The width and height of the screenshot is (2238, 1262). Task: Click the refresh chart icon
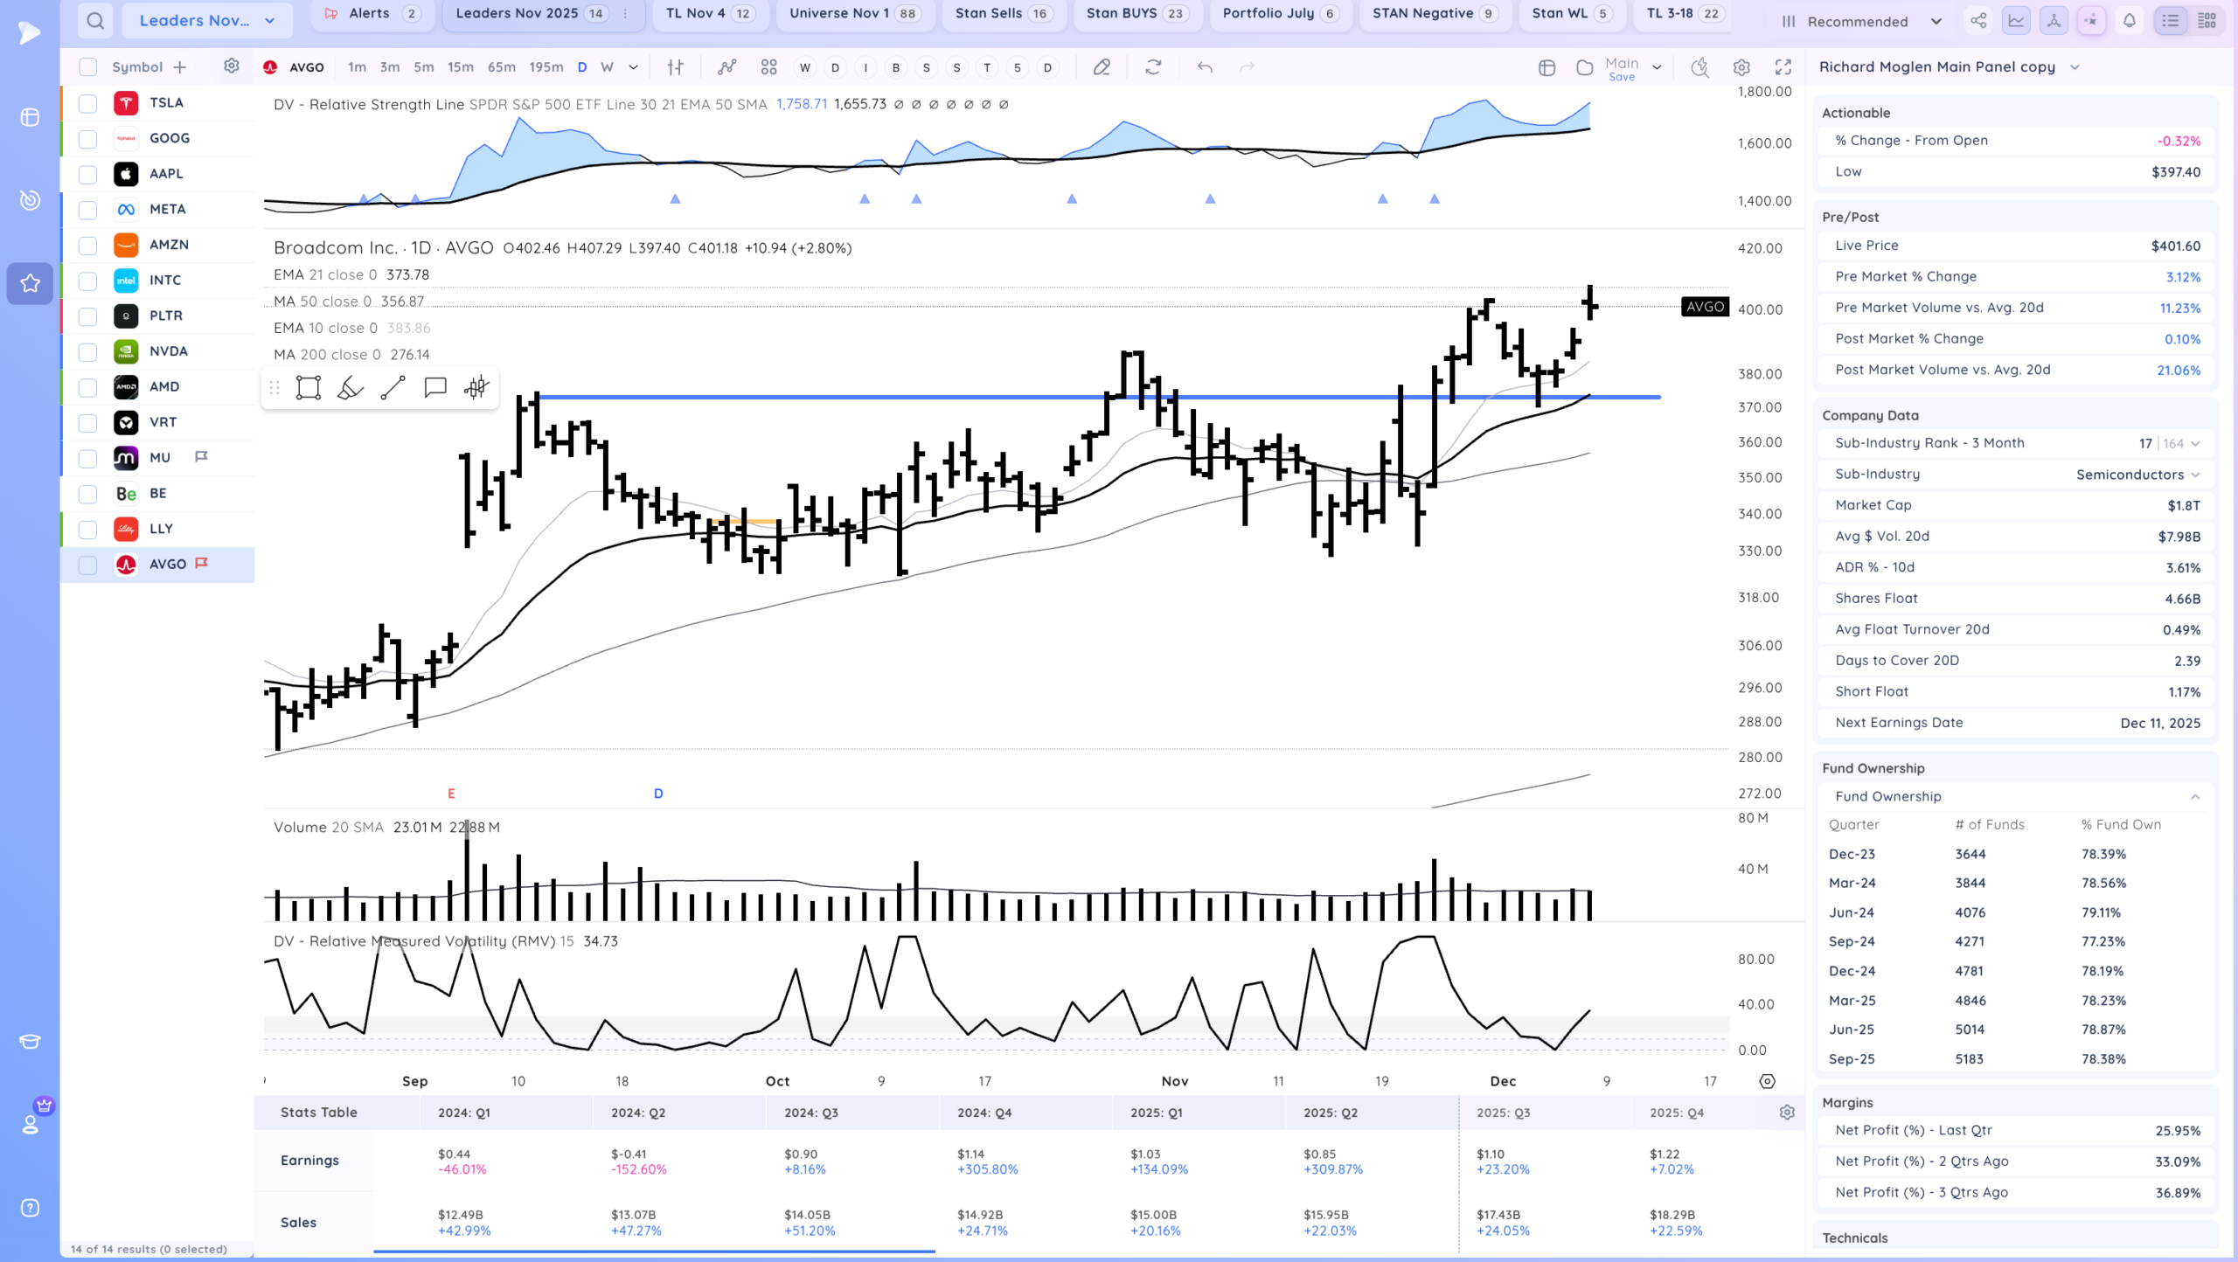1153,67
